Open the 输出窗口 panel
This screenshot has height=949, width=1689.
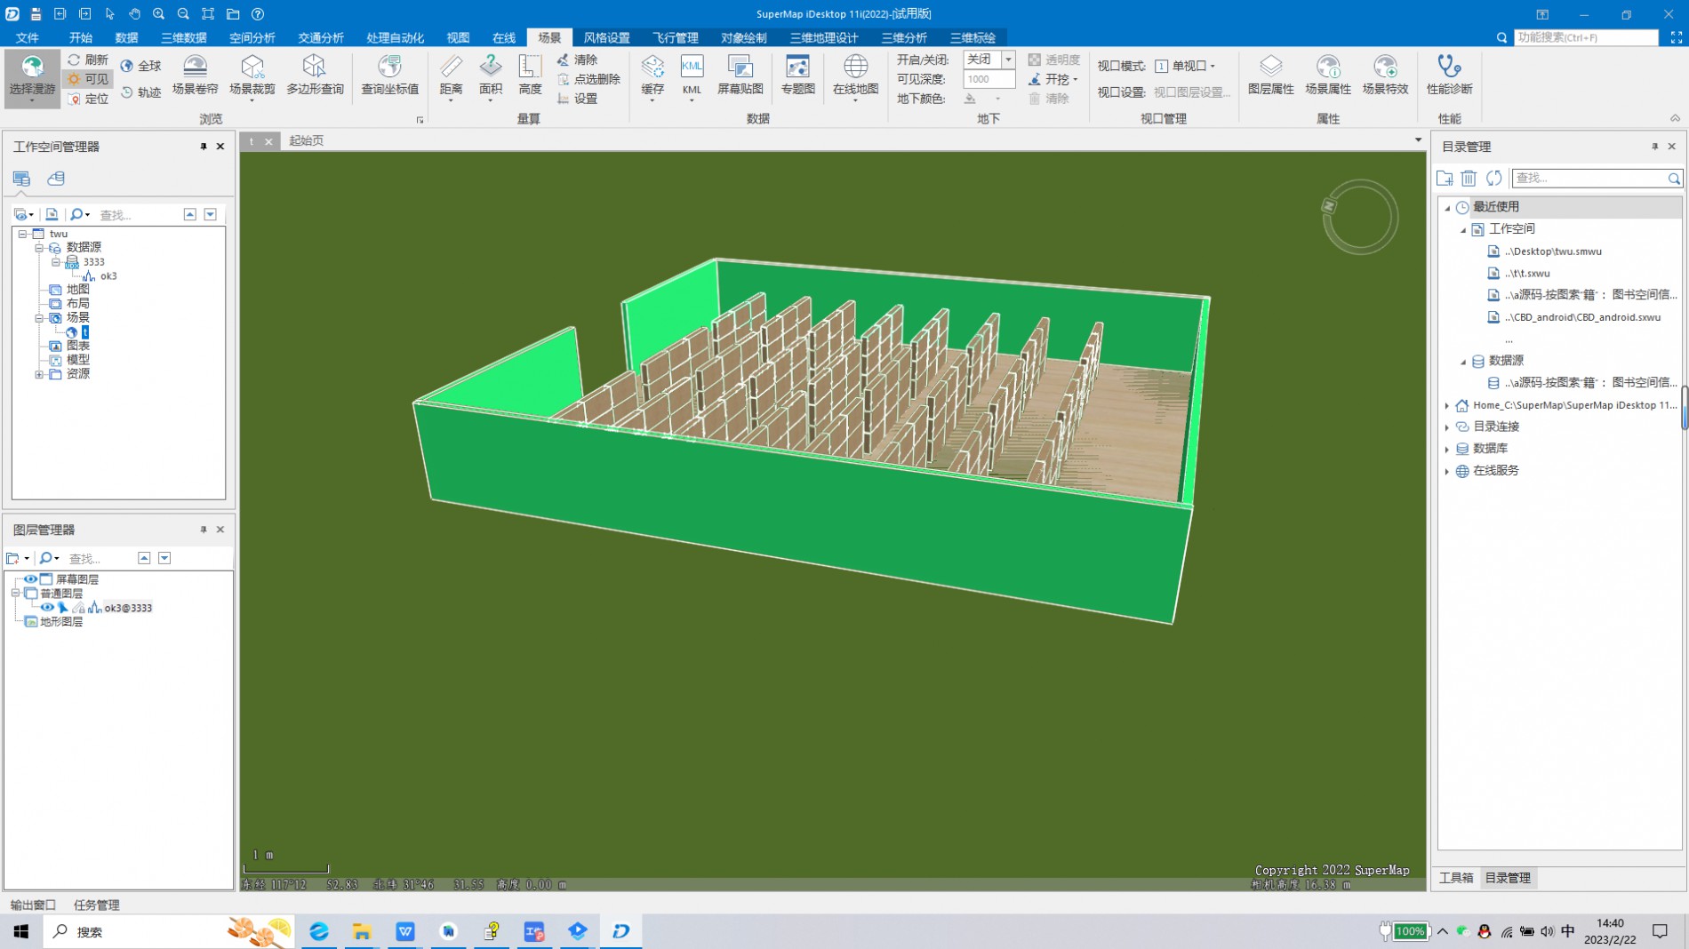click(33, 905)
